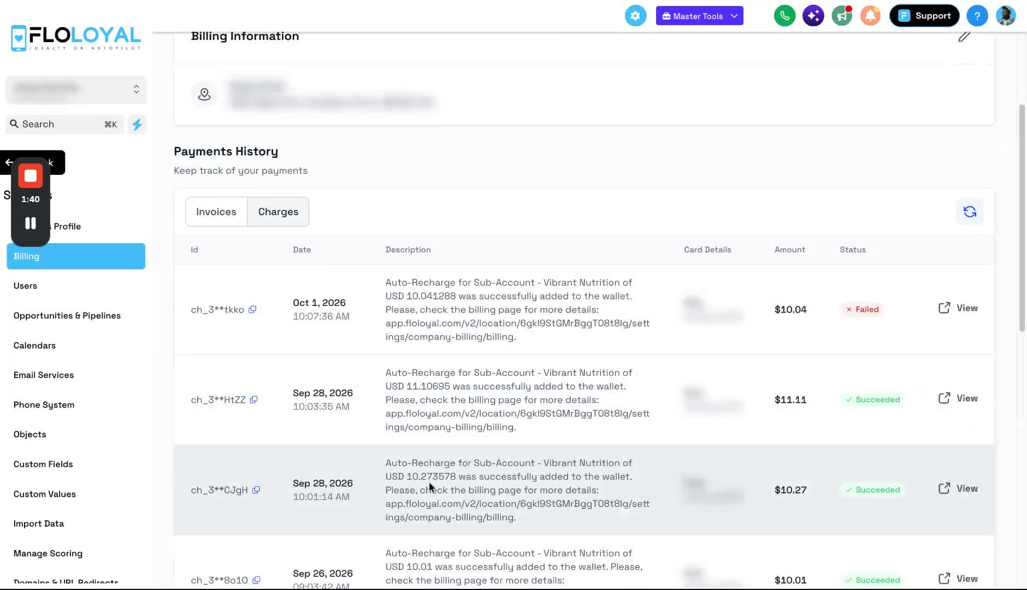Open Opportunities & Pipelines settings
This screenshot has width=1027, height=590.
pos(67,316)
